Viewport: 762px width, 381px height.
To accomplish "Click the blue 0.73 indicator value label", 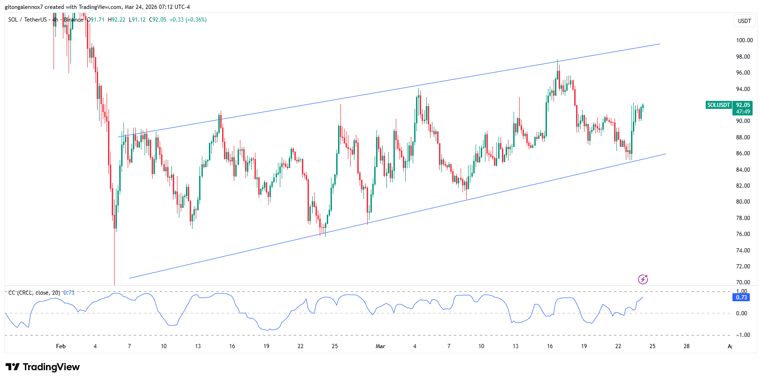I will [x=741, y=297].
